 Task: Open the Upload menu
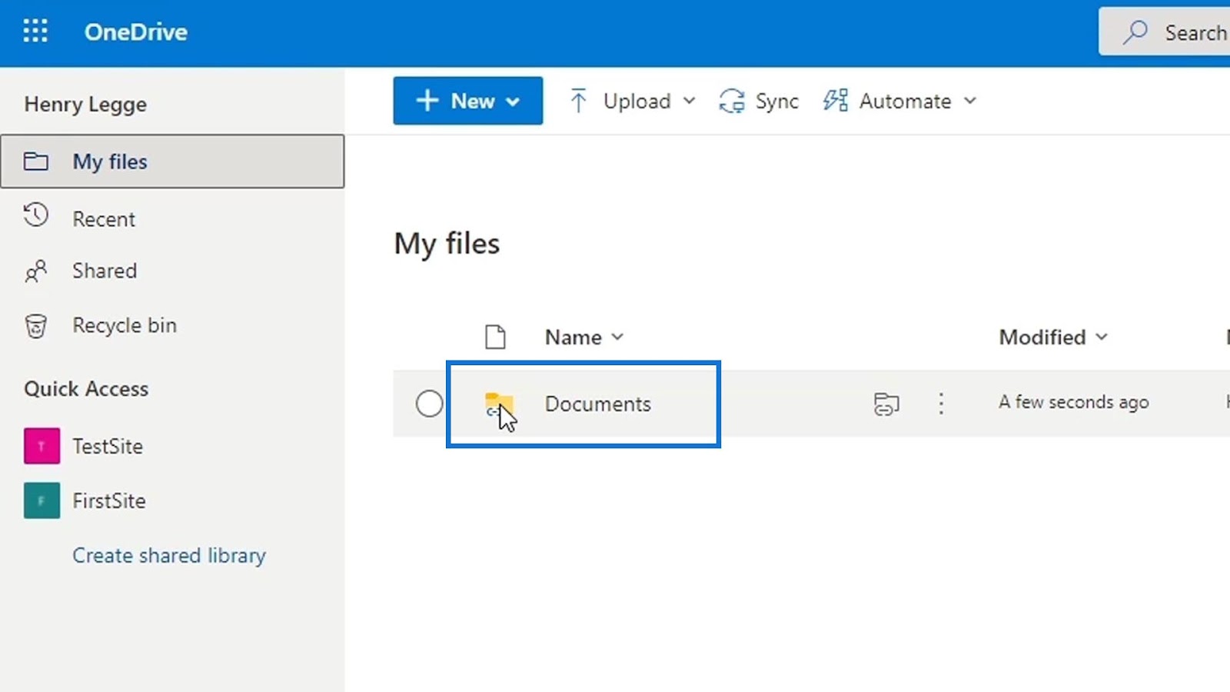[x=632, y=101]
